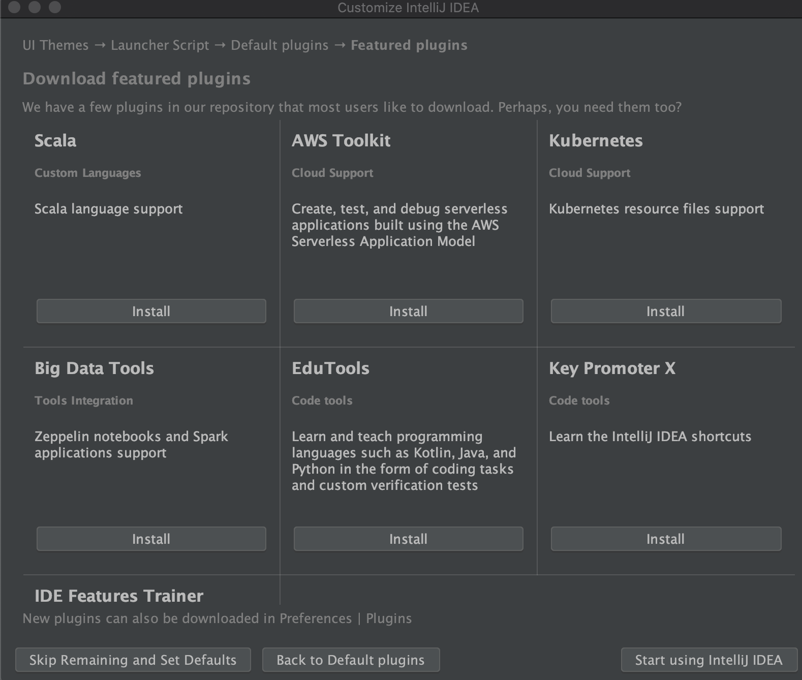Install the EduTools plugin
Viewport: 802px width, 680px height.
(x=408, y=539)
